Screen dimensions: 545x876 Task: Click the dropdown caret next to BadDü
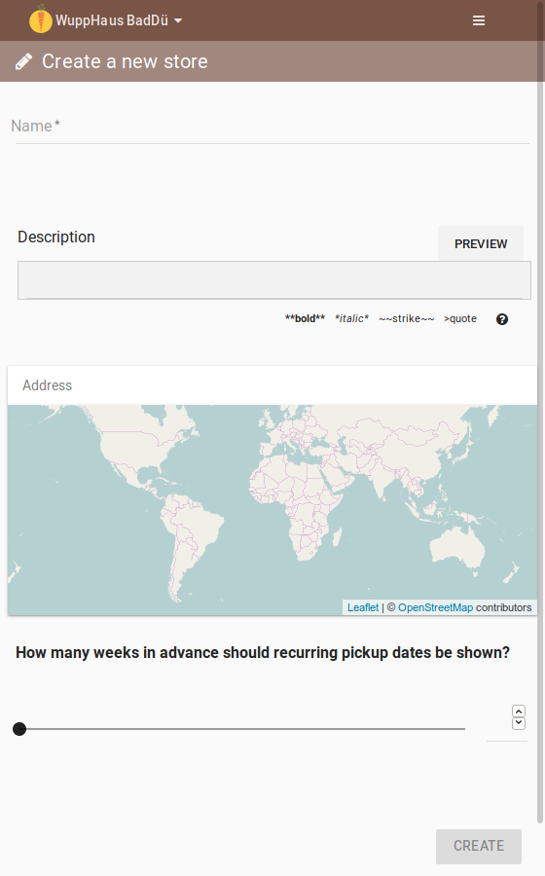[178, 20]
